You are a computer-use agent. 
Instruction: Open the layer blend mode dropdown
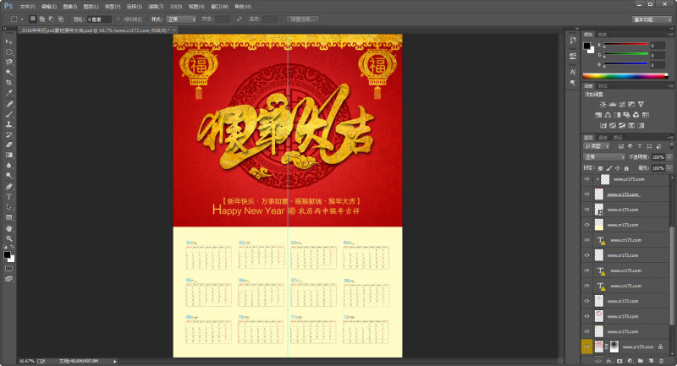(x=604, y=157)
